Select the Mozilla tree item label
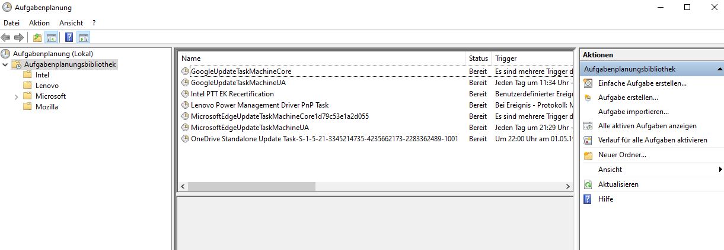 (x=47, y=107)
